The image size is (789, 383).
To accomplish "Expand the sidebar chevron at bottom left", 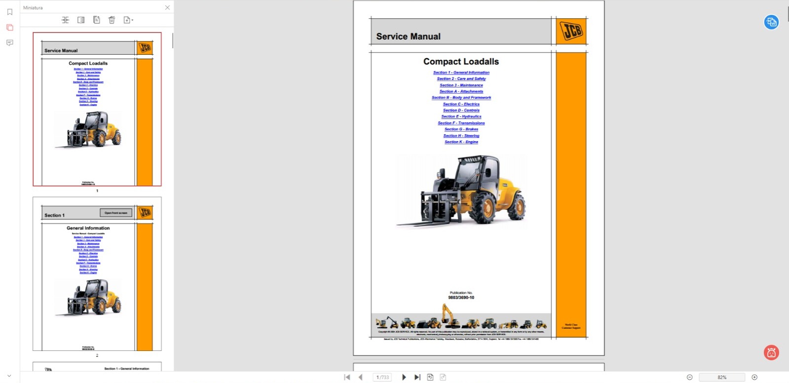I will (x=9, y=376).
